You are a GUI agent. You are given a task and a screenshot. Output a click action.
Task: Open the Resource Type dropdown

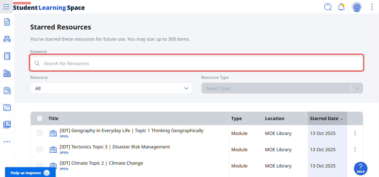282,88
